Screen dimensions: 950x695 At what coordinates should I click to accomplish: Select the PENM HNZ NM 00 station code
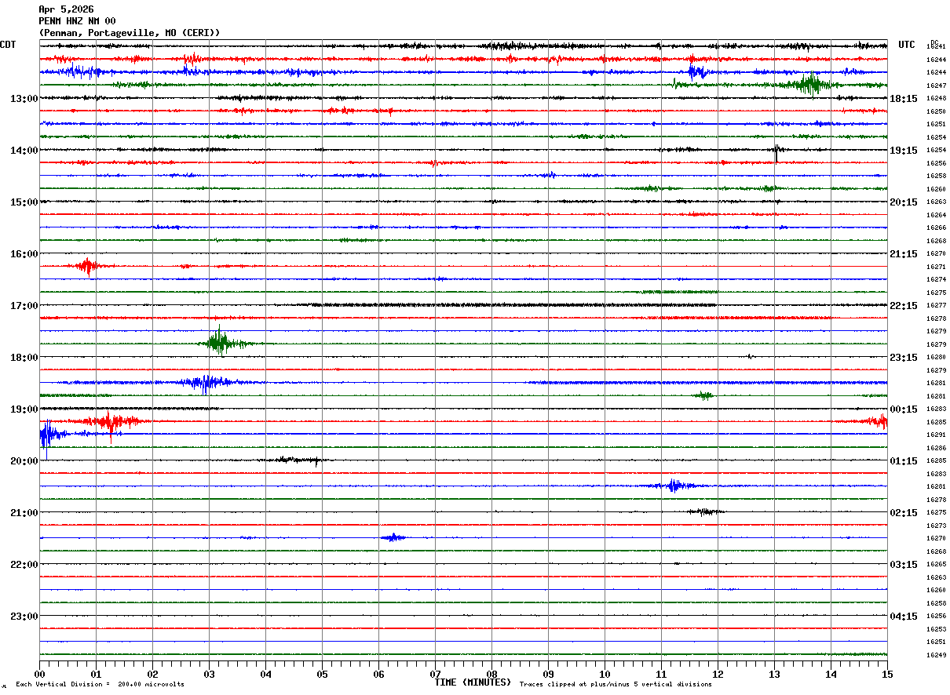pyautogui.click(x=77, y=21)
